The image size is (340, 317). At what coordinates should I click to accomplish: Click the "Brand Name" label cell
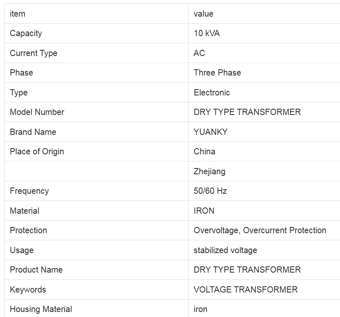pos(33,132)
